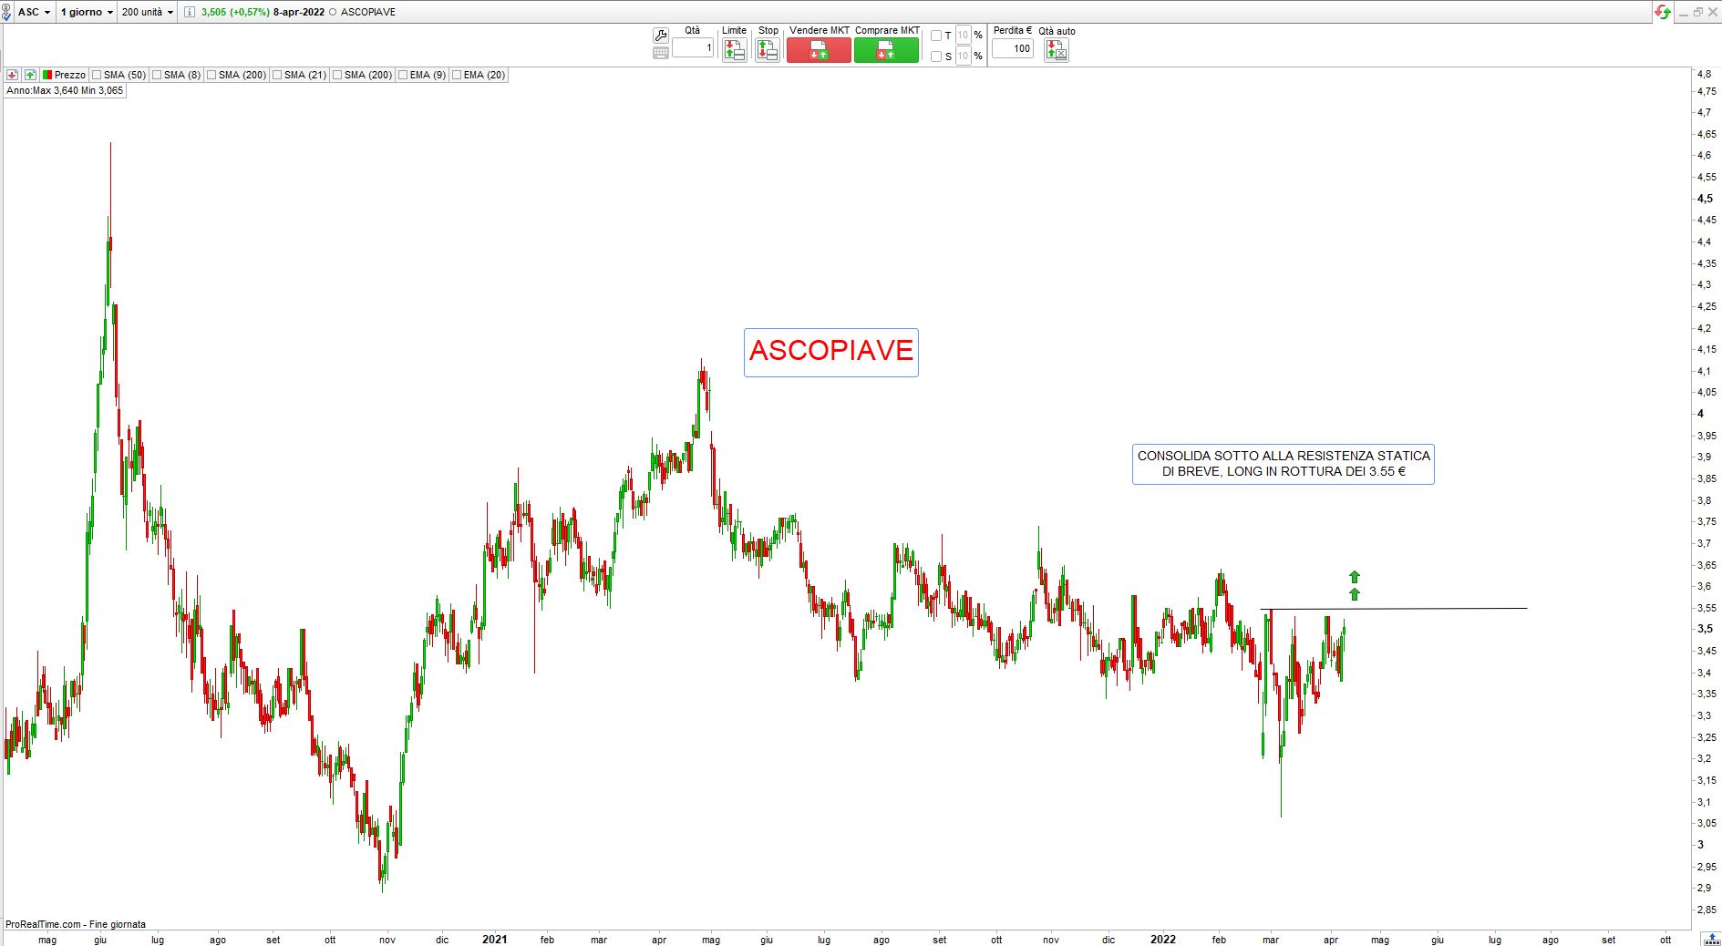The image size is (1722, 946).
Task: Click the green up-arrow indicator icon
Action: pyautogui.click(x=30, y=75)
